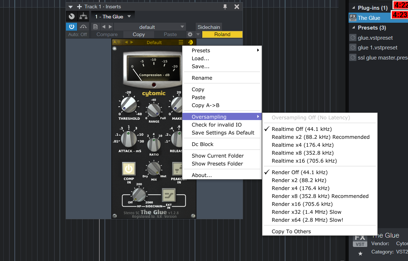Viewport: 408px width, 261px height.
Task: Click the automation mode icon
Action: tap(83, 27)
